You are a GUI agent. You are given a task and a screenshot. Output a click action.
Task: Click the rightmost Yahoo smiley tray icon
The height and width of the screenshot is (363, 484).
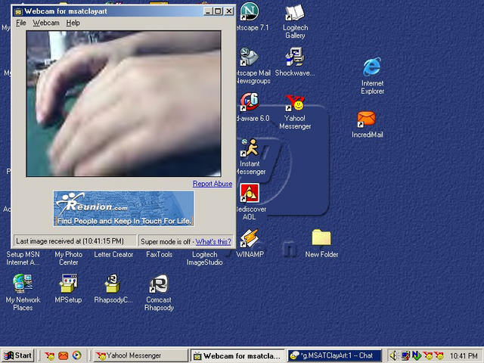[x=439, y=356]
